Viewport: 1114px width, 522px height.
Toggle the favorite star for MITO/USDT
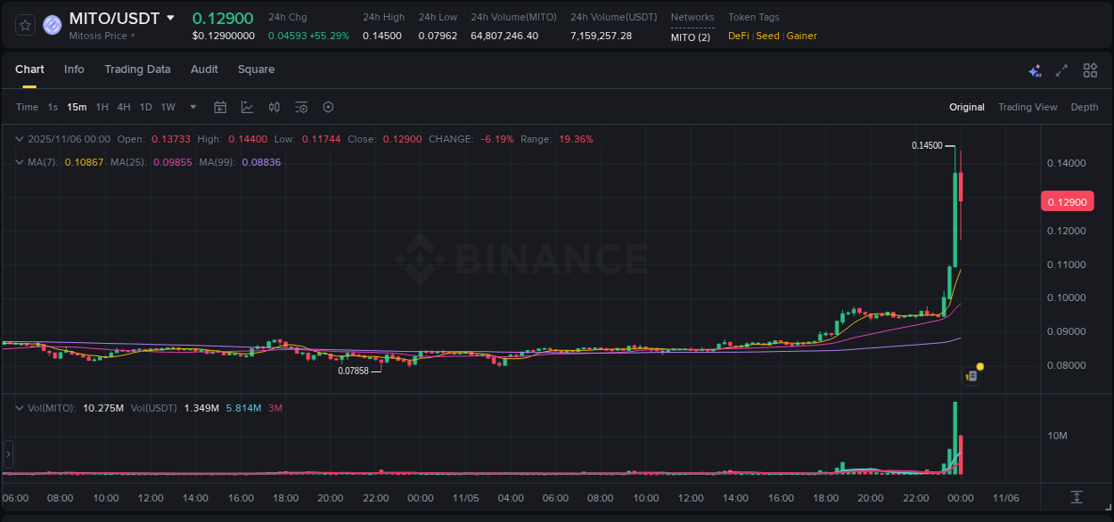click(x=24, y=25)
